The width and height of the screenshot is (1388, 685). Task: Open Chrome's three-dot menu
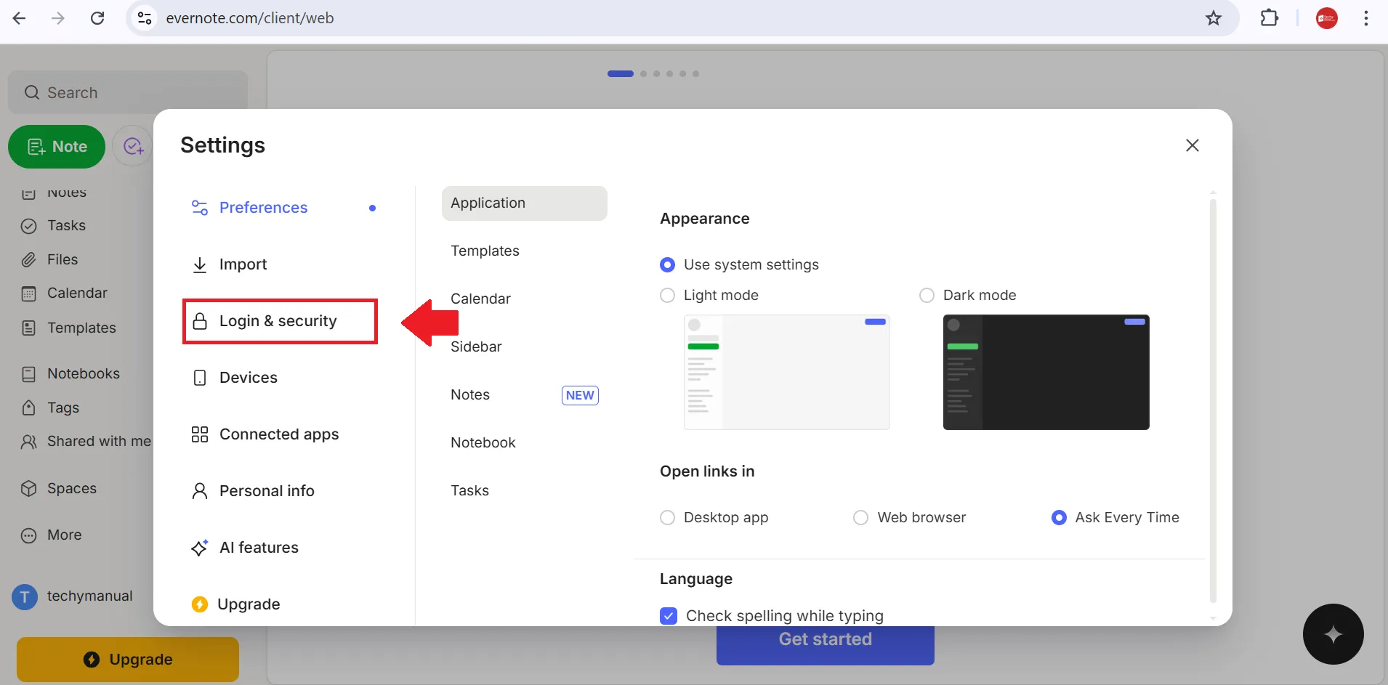pos(1365,18)
